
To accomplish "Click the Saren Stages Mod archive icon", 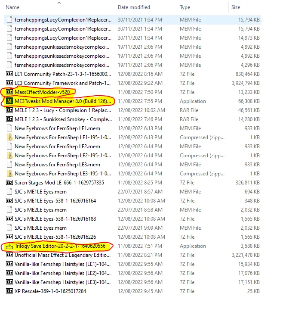I will pyautogui.click(x=9, y=183).
